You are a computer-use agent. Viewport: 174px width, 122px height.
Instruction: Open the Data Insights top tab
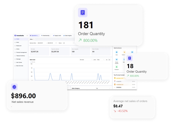[x=67, y=36]
